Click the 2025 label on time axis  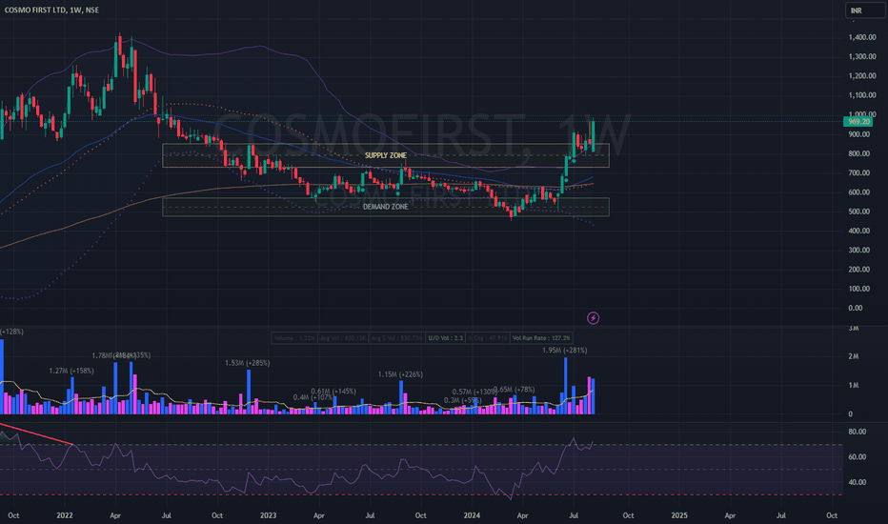(679, 515)
